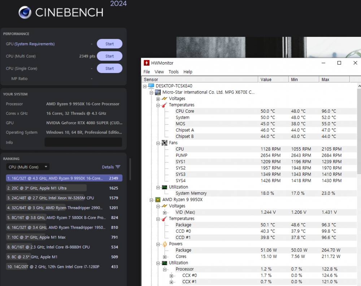Start the CPU (Multi Core) benchmark
This screenshot has height=286, width=361.
pyautogui.click(x=110, y=56)
